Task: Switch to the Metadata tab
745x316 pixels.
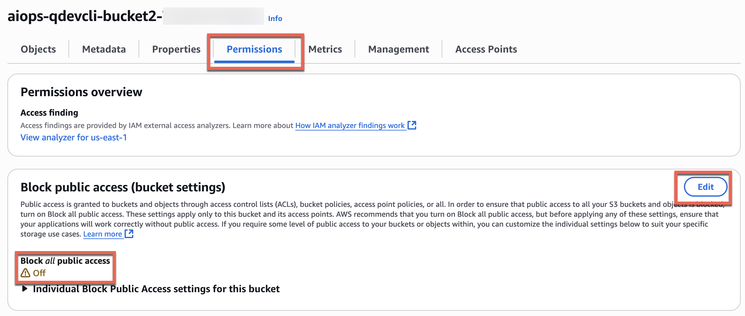Action: 104,49
